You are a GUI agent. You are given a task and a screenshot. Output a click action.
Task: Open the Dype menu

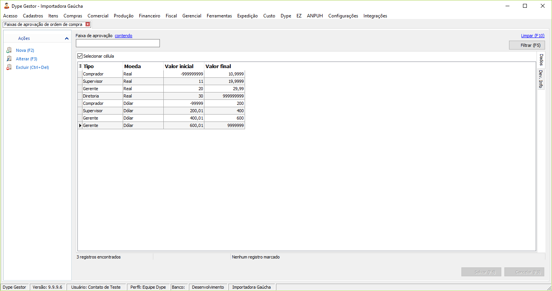286,16
